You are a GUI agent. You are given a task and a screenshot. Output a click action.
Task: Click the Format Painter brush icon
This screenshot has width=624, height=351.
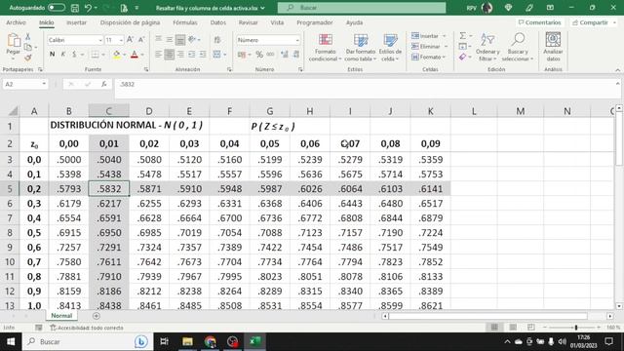tap(28, 58)
